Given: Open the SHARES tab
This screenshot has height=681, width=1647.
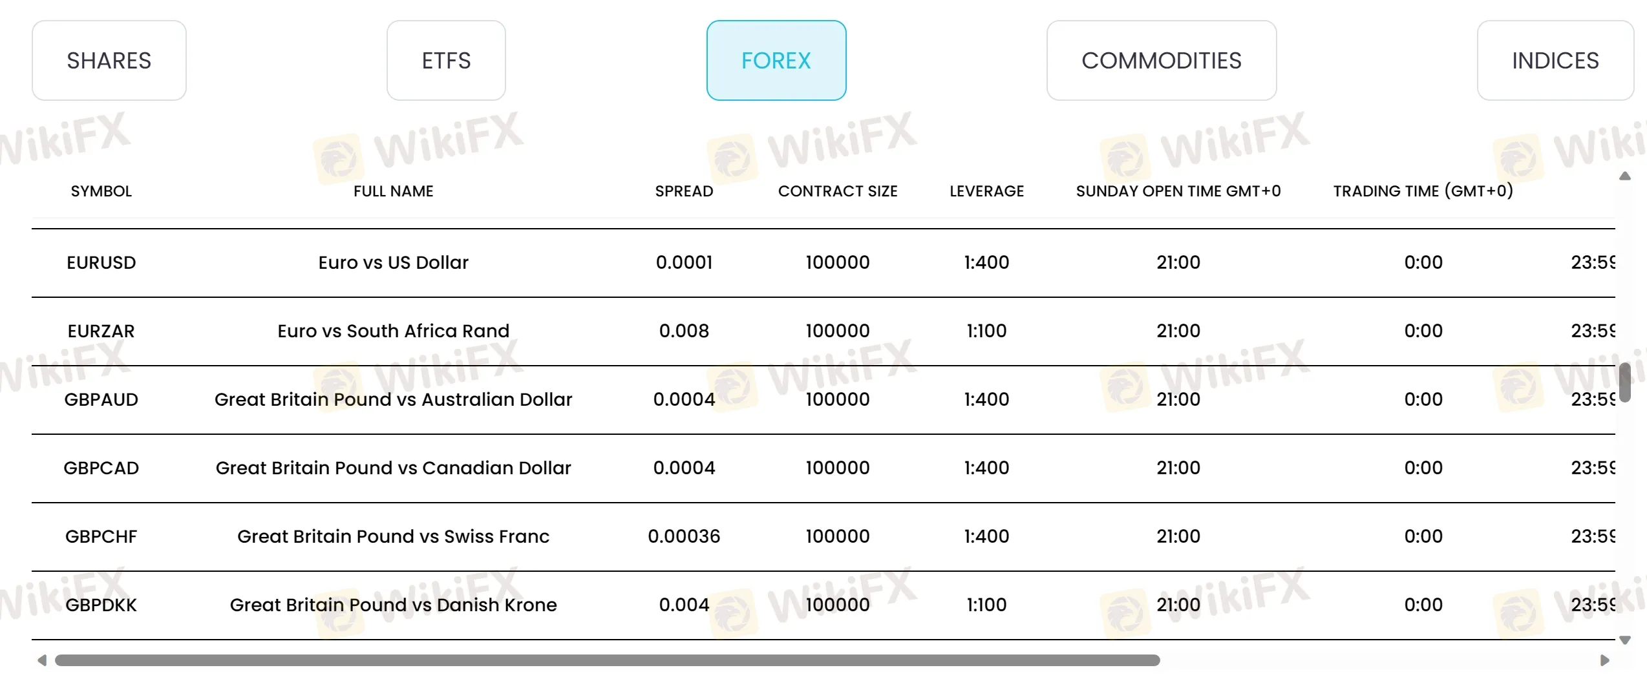Looking at the screenshot, I should (x=109, y=60).
